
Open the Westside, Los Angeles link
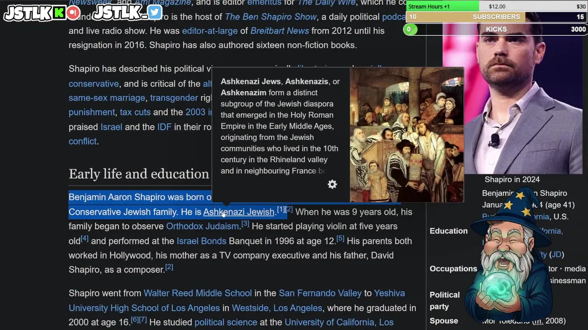(x=277, y=308)
